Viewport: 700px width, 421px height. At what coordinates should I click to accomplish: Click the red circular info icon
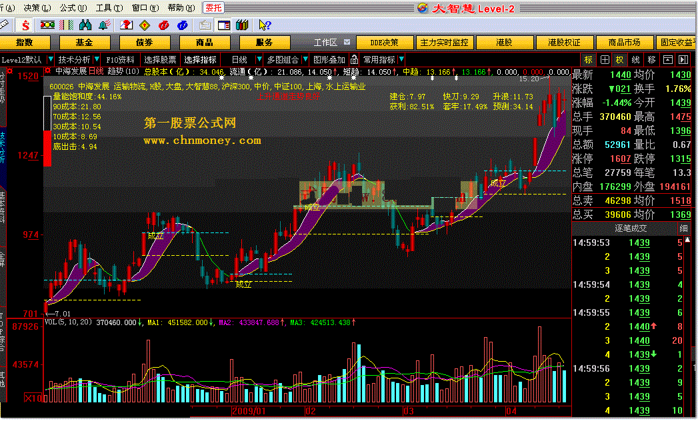[x=164, y=25]
